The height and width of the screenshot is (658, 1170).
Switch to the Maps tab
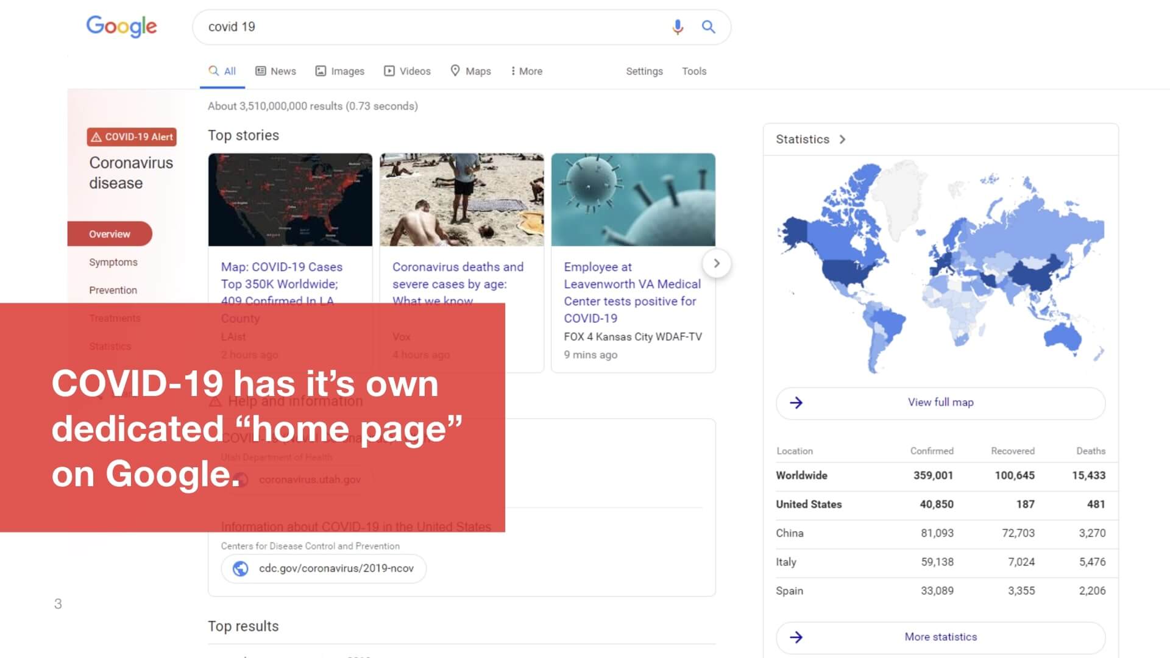click(x=470, y=71)
